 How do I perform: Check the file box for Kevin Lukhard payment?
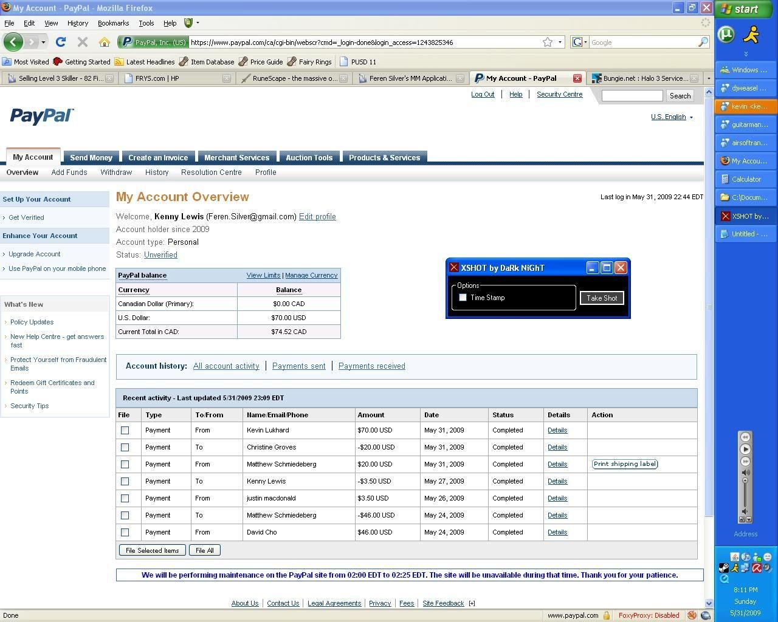tap(125, 430)
